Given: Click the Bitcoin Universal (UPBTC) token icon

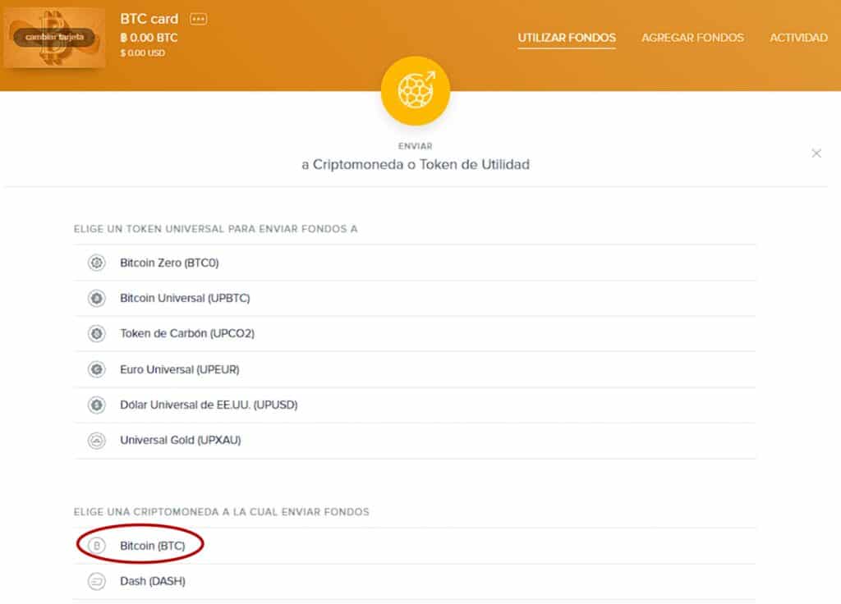Looking at the screenshot, I should [97, 299].
